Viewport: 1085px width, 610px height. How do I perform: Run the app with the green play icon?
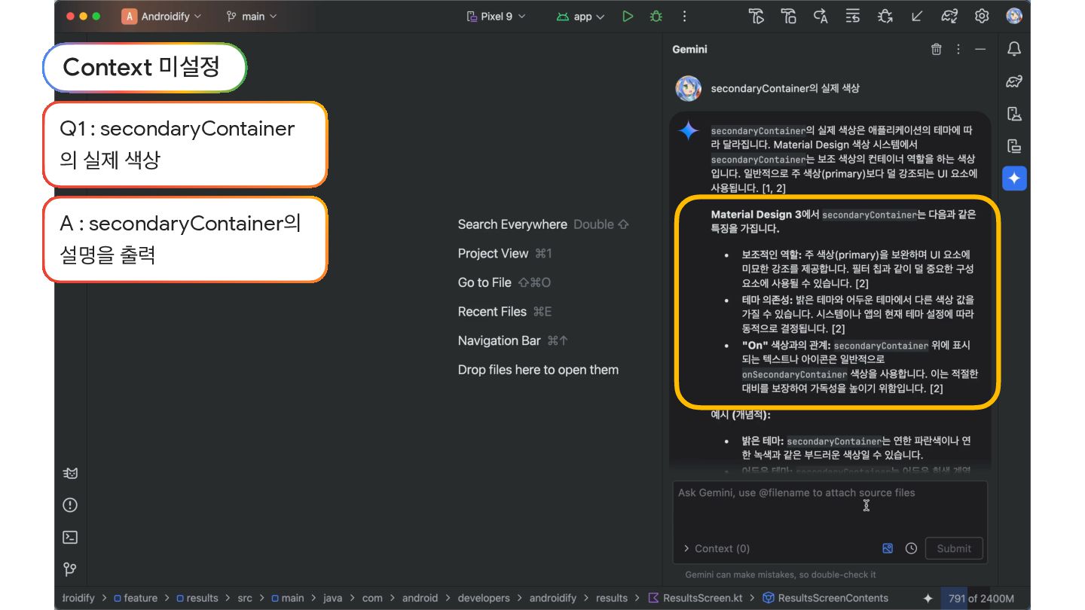(628, 16)
